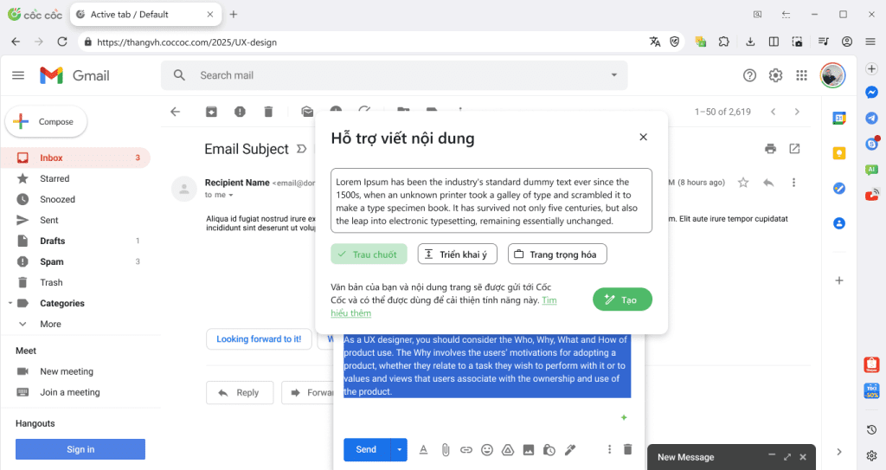This screenshot has width=886, height=470.
Task: Open the Drafts folder
Action: click(52, 241)
